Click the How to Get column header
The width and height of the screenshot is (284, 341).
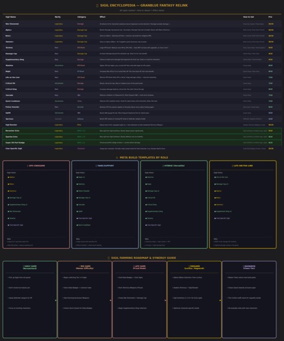tap(248, 17)
